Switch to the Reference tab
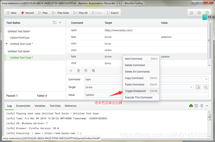 click(70, 106)
